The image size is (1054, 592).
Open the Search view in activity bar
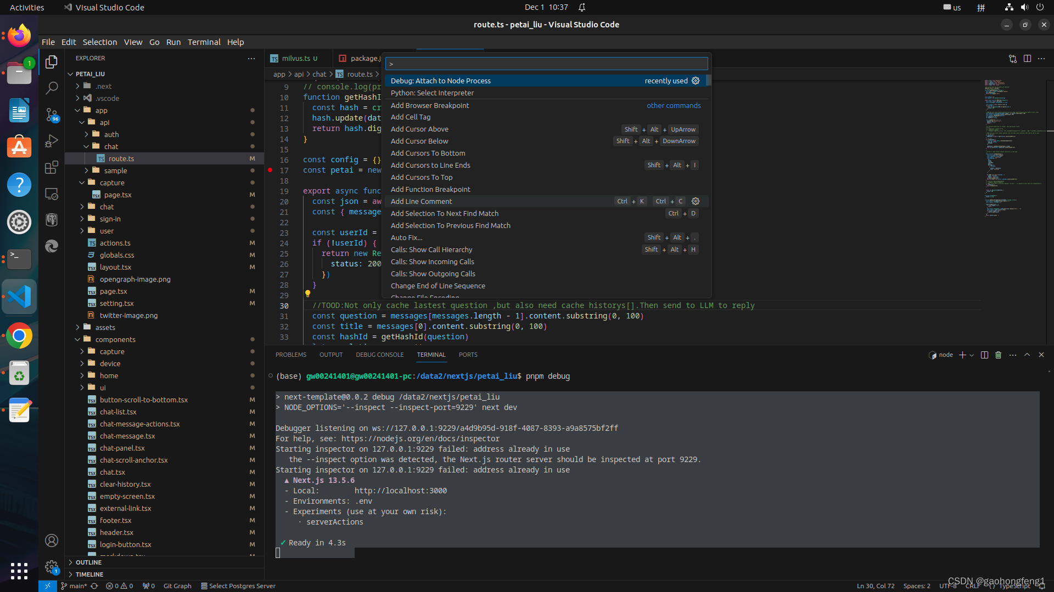pos(52,88)
